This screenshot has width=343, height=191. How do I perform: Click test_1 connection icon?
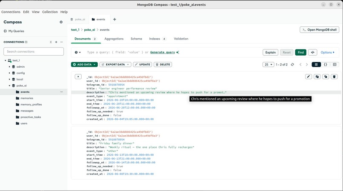[9, 60]
